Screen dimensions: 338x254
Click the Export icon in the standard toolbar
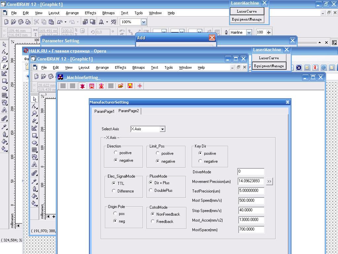click(x=92, y=22)
